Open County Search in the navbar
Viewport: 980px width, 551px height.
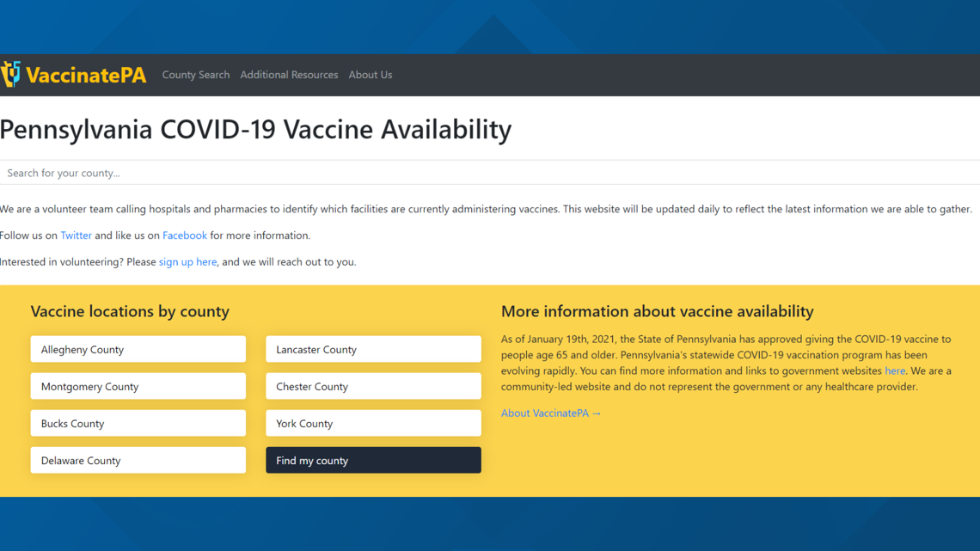tap(196, 74)
